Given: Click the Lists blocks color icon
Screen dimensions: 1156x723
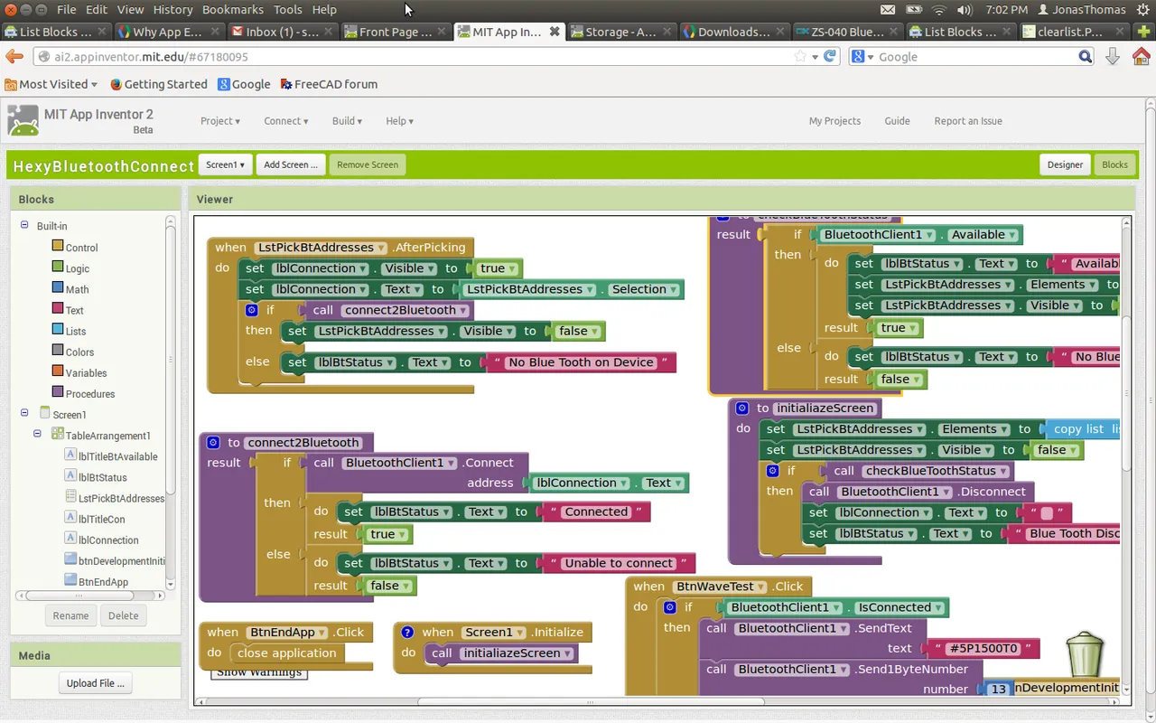Looking at the screenshot, I should coord(58,329).
